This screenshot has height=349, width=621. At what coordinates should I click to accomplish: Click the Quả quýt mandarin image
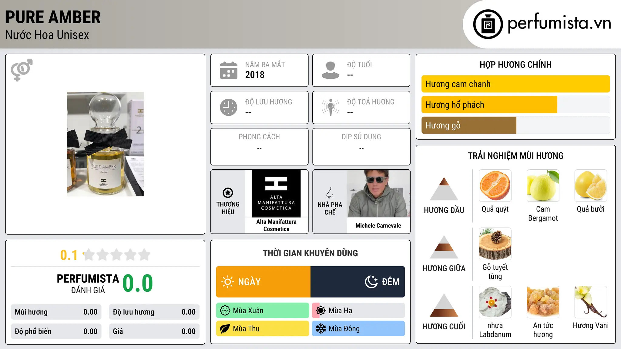coord(495,186)
